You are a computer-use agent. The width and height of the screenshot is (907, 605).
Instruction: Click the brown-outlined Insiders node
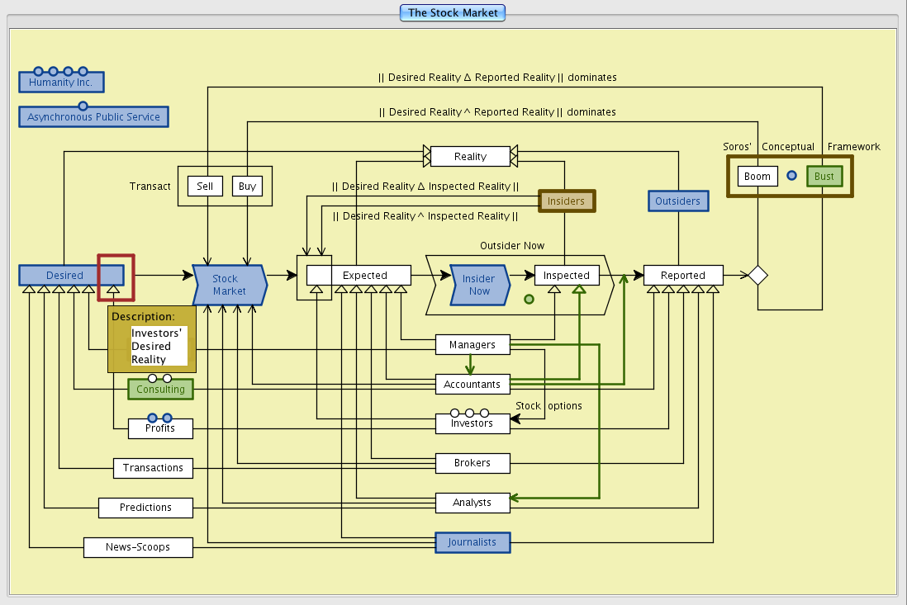[566, 201]
